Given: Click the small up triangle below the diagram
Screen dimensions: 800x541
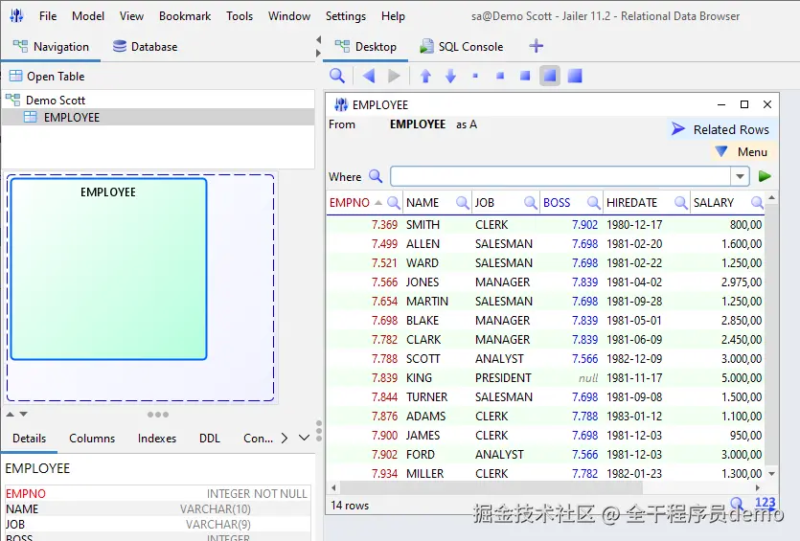Looking at the screenshot, I should pyautogui.click(x=11, y=415).
